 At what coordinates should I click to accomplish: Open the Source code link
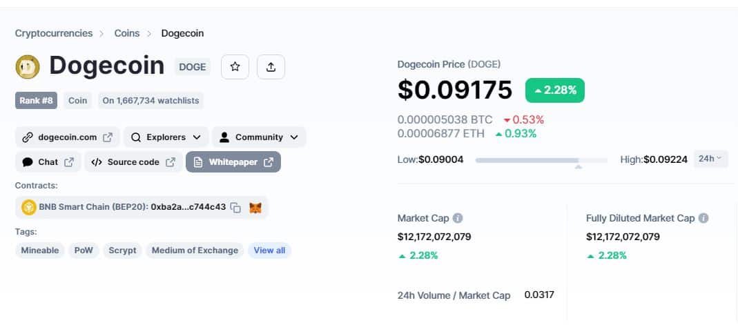coord(133,161)
